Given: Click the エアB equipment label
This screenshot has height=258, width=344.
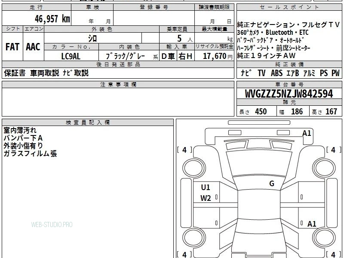Looking at the screenshot, I should [292, 73].
